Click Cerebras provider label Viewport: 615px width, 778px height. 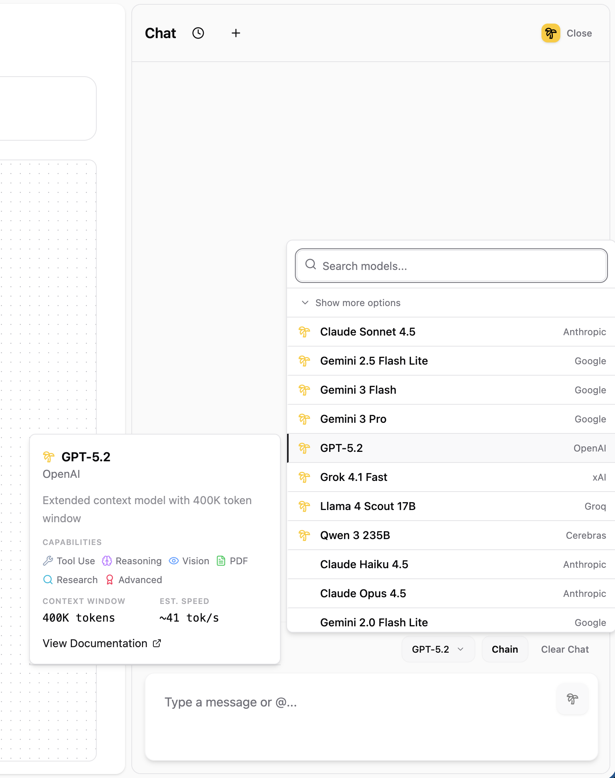586,536
